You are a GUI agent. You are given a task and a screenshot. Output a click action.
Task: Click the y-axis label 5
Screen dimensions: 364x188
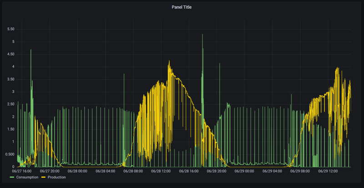pyautogui.click(x=14, y=42)
